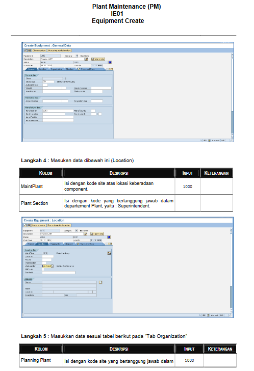Click status bar icon at bottom of Location screen
The image size is (254, 371).
208,315
